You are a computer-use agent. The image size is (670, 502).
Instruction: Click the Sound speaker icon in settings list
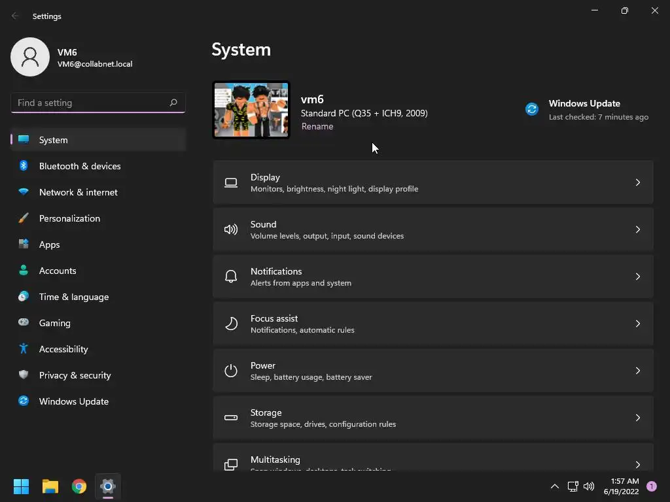[231, 229]
